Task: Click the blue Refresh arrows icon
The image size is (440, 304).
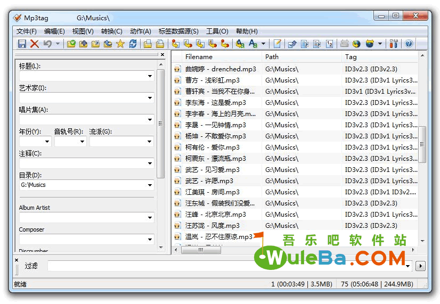Action: coord(133,44)
